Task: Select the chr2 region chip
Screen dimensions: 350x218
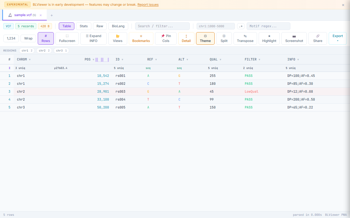Action: pos(44,50)
